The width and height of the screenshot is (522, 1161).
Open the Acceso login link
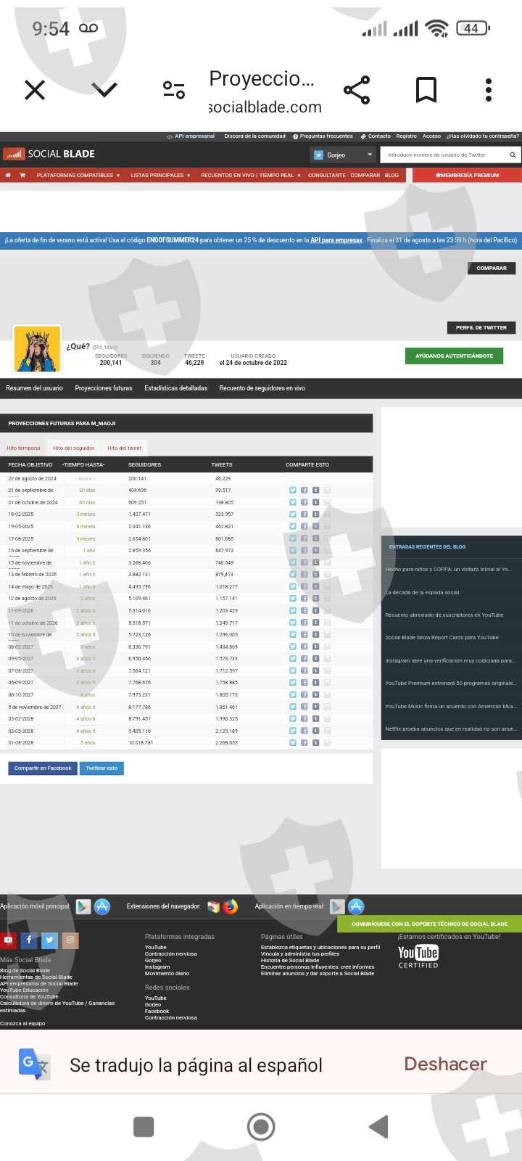point(432,136)
